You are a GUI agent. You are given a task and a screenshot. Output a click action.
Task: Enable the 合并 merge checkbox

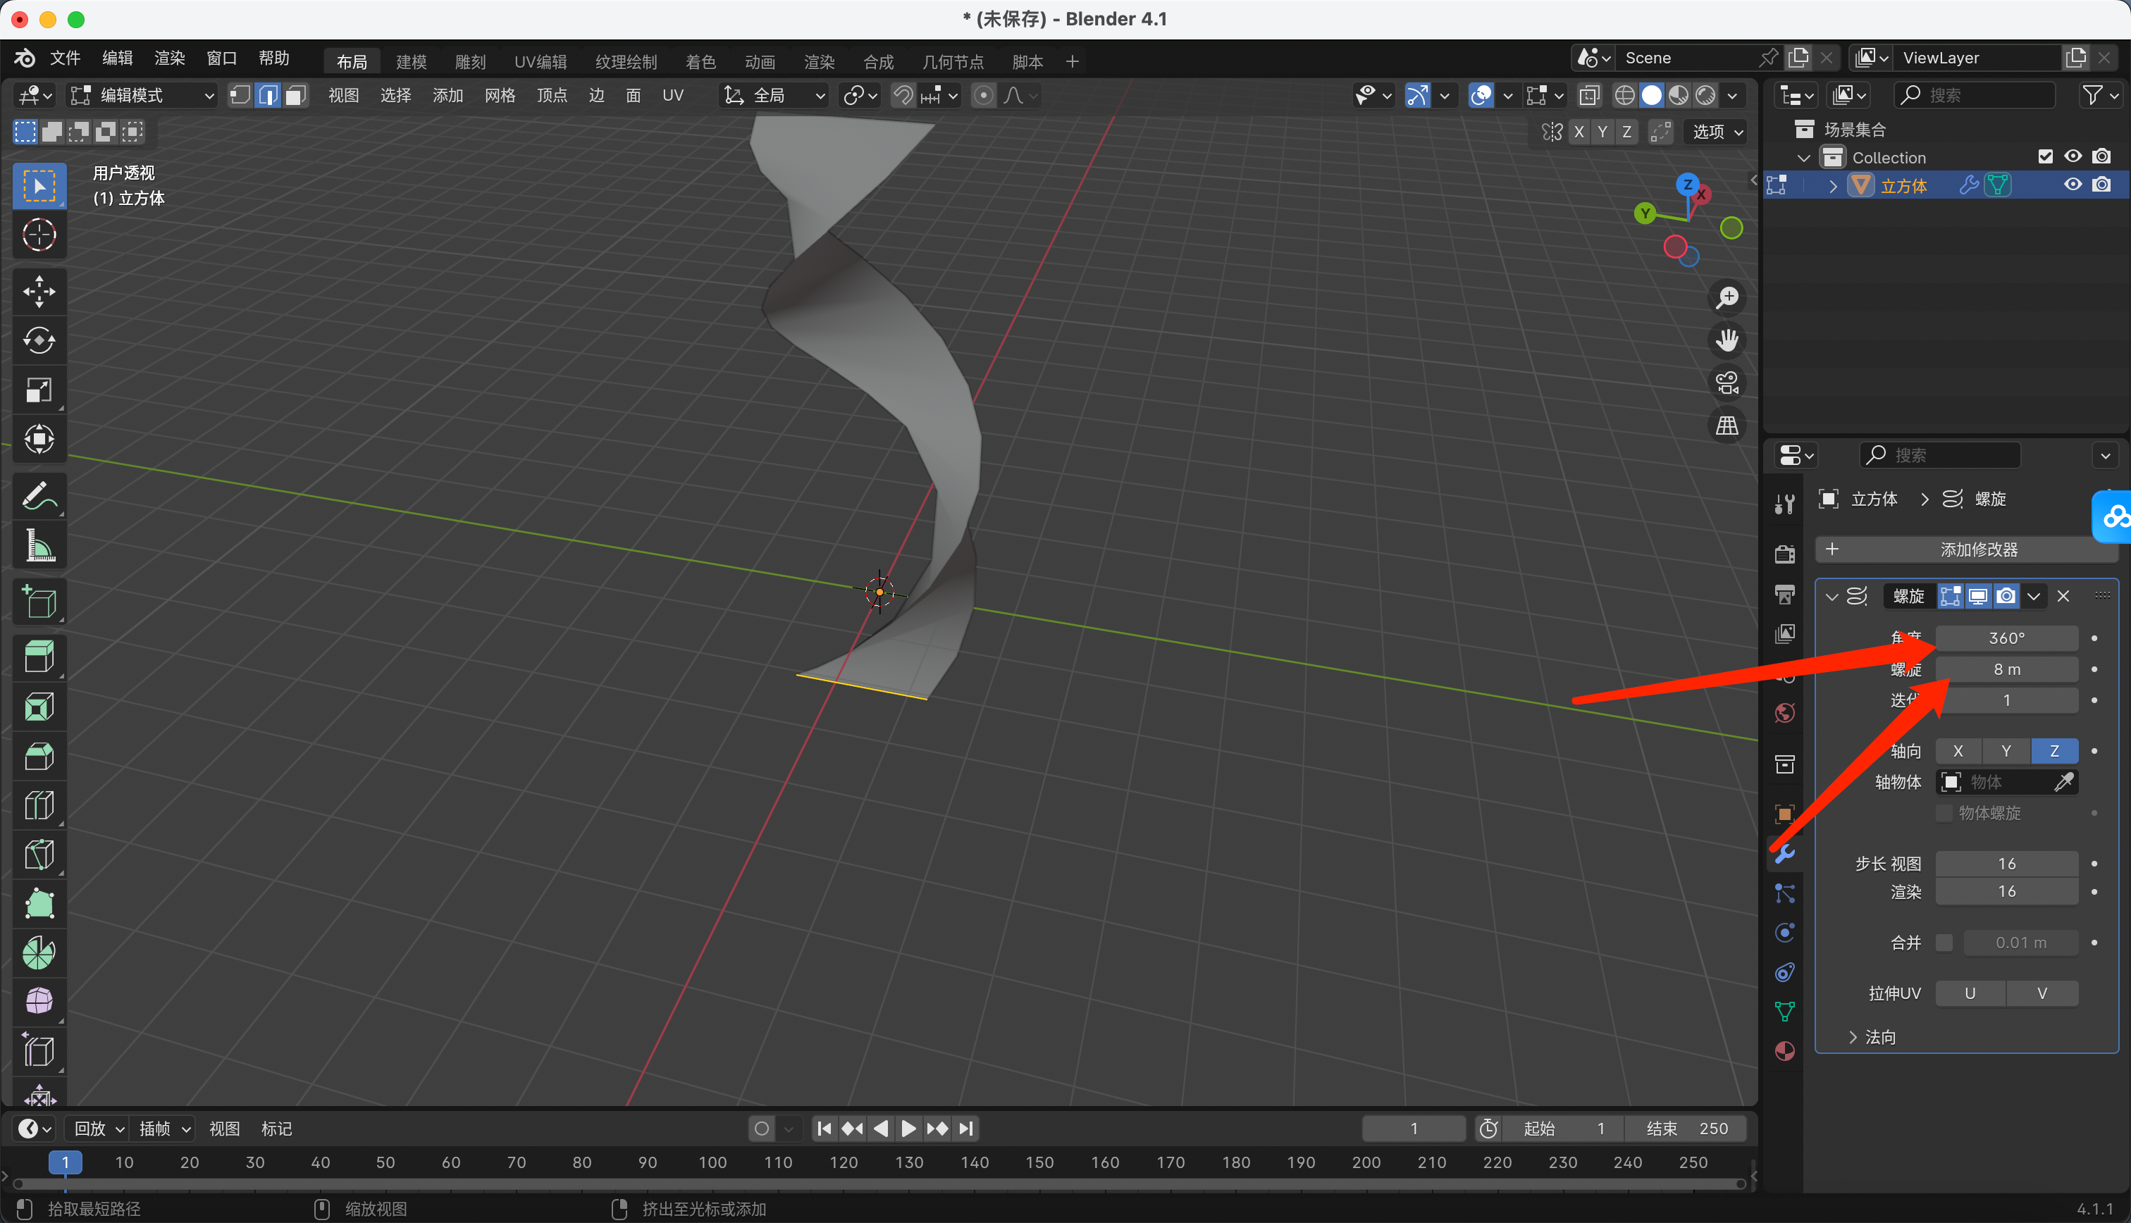pyautogui.click(x=1944, y=943)
